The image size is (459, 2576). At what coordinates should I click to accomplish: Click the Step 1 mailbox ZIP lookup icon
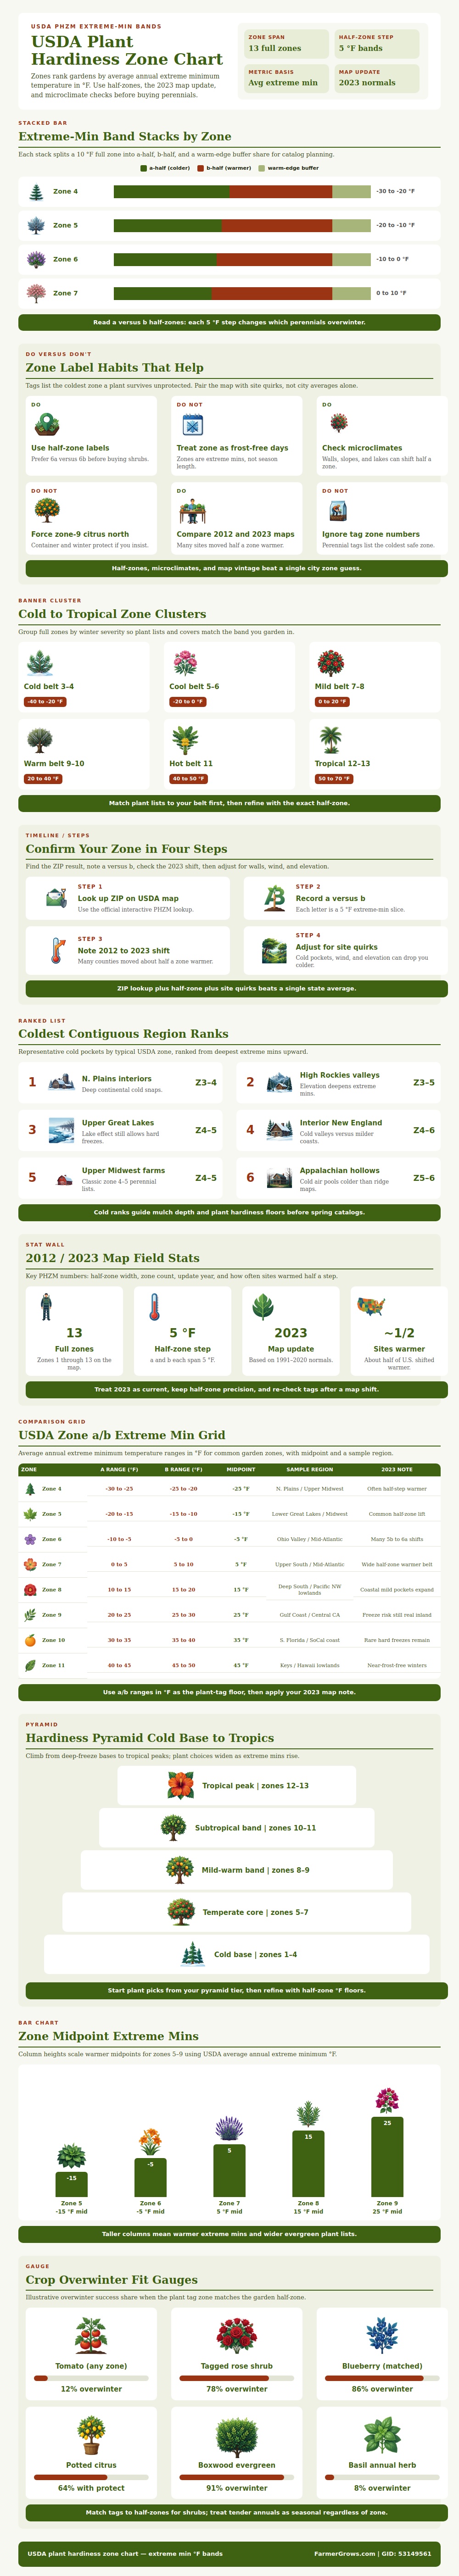58,898
